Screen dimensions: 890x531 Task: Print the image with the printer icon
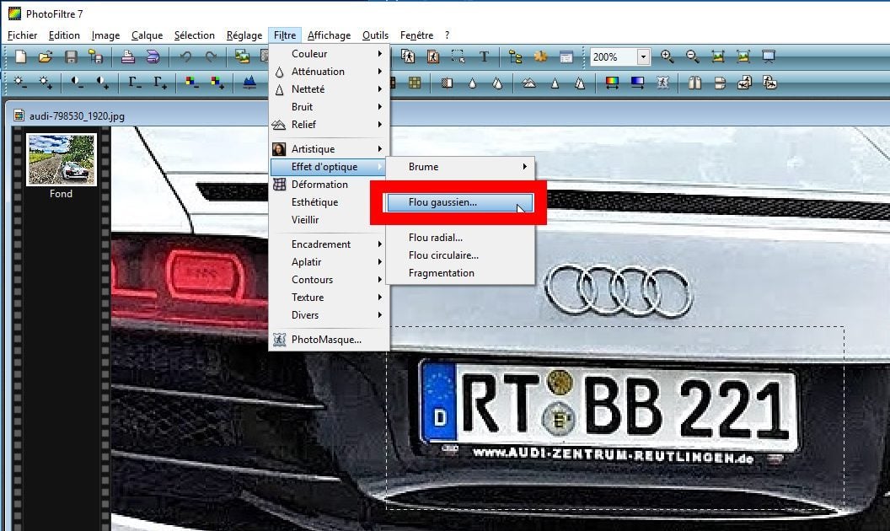tap(128, 56)
